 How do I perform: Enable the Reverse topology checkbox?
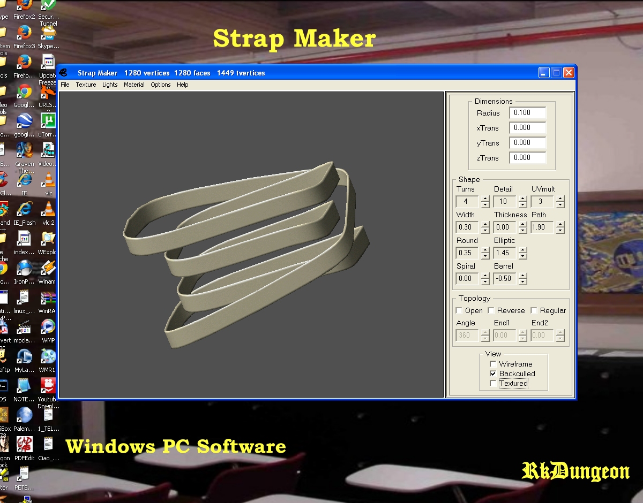(491, 310)
